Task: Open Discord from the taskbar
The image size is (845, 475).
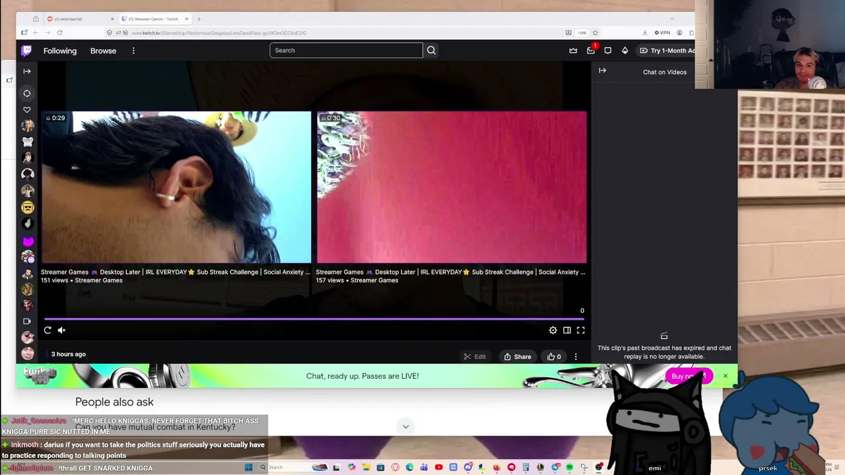Action: point(467,468)
